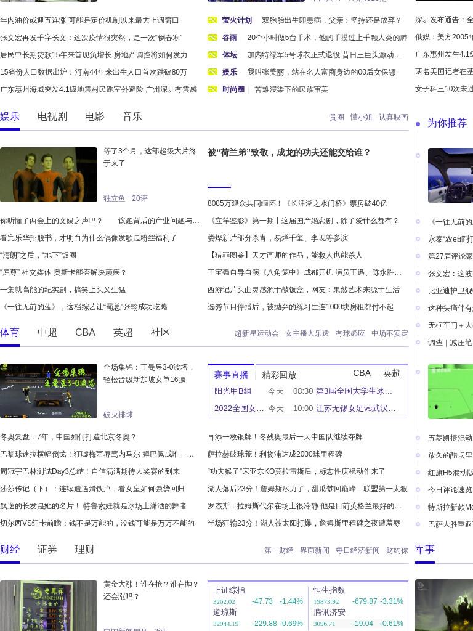Viewport: 473px width, 631px height.
Task: Open 冬奥复盘:7年,中国如何打造北京冬奥 article
Action: point(68,437)
